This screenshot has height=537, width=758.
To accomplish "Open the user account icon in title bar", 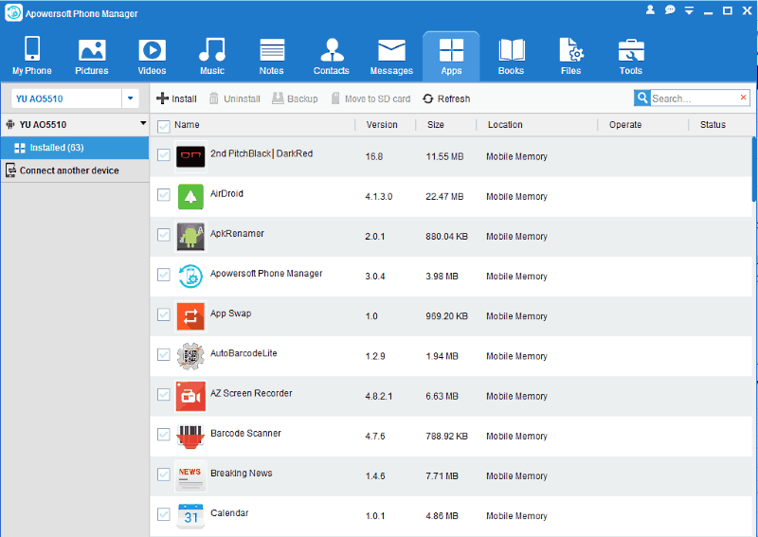I will 650,9.
